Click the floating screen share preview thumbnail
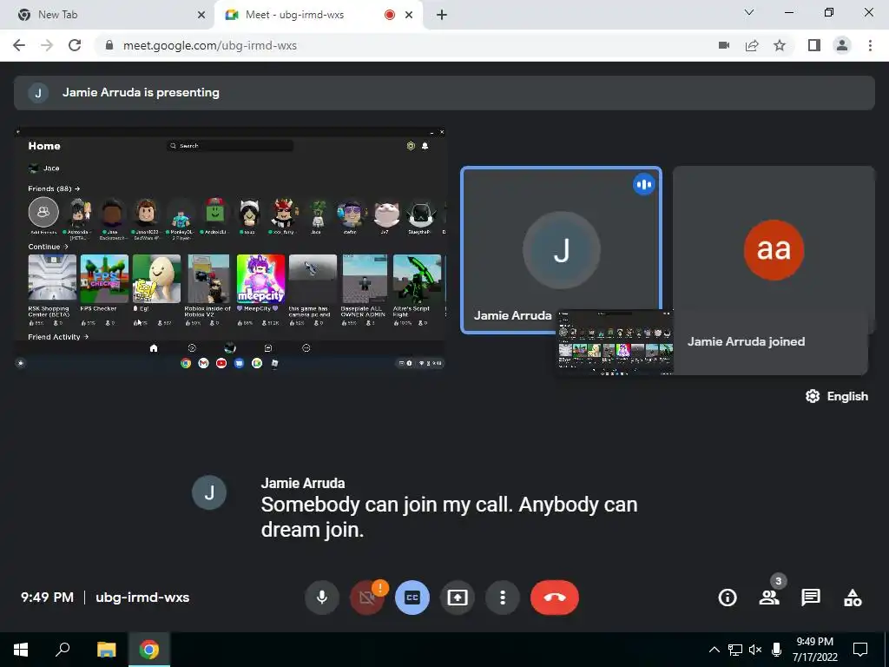The image size is (889, 667). 616,342
